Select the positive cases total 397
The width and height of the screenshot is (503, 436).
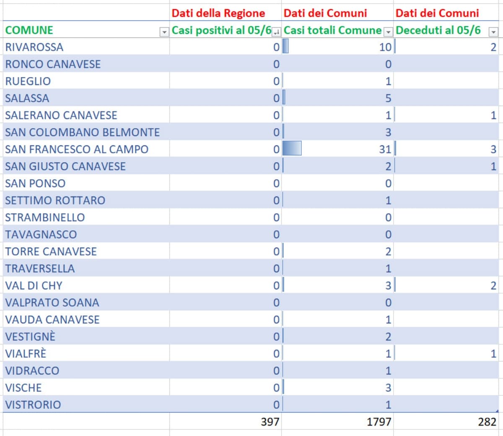click(x=225, y=421)
